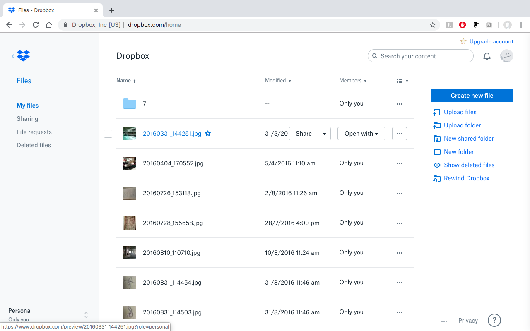Unstar the file 20160331_144251.jpg
This screenshot has width=530, height=331.
(208, 134)
